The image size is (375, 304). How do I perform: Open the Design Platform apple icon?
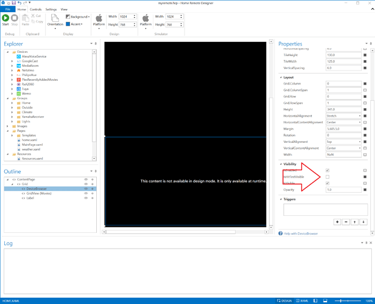99,18
